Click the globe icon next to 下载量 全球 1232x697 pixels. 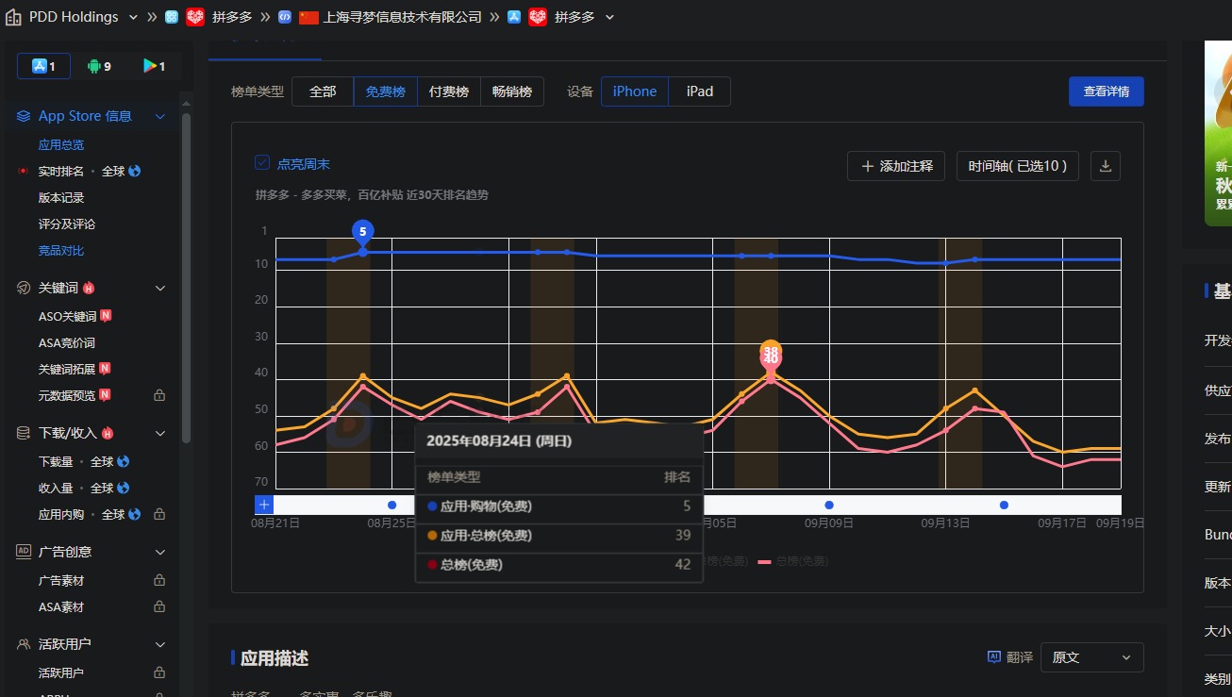123,462
